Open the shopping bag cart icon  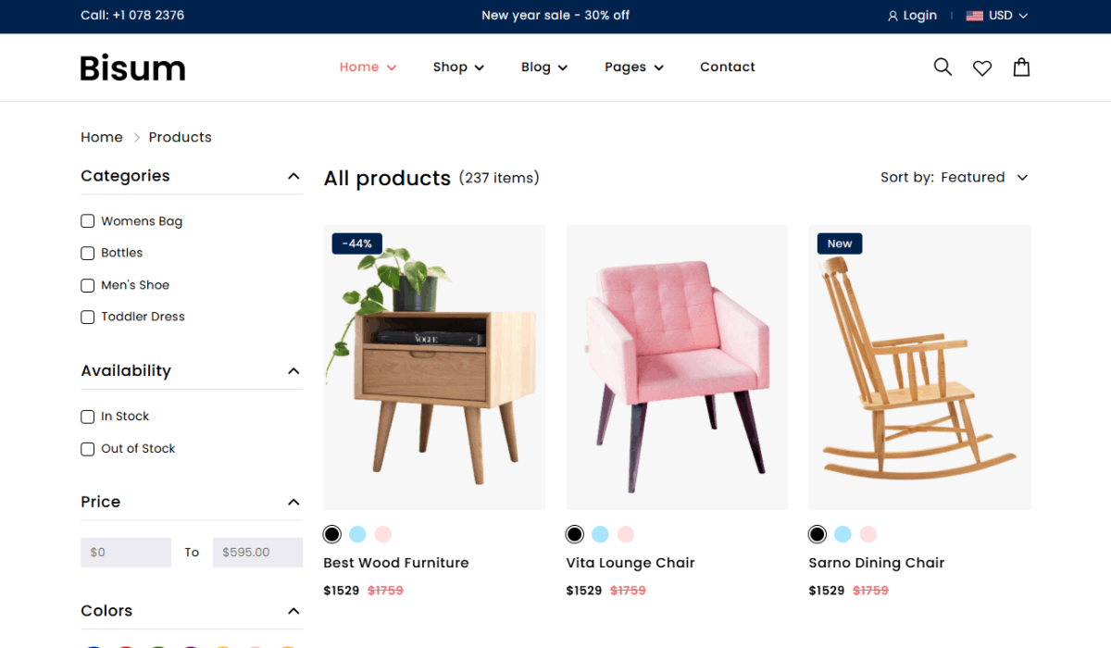point(1021,67)
